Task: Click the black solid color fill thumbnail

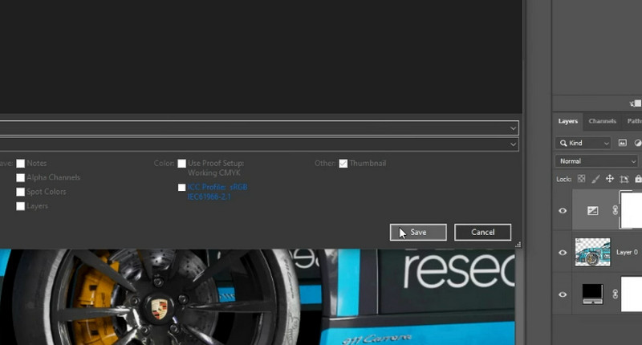Action: [592, 294]
